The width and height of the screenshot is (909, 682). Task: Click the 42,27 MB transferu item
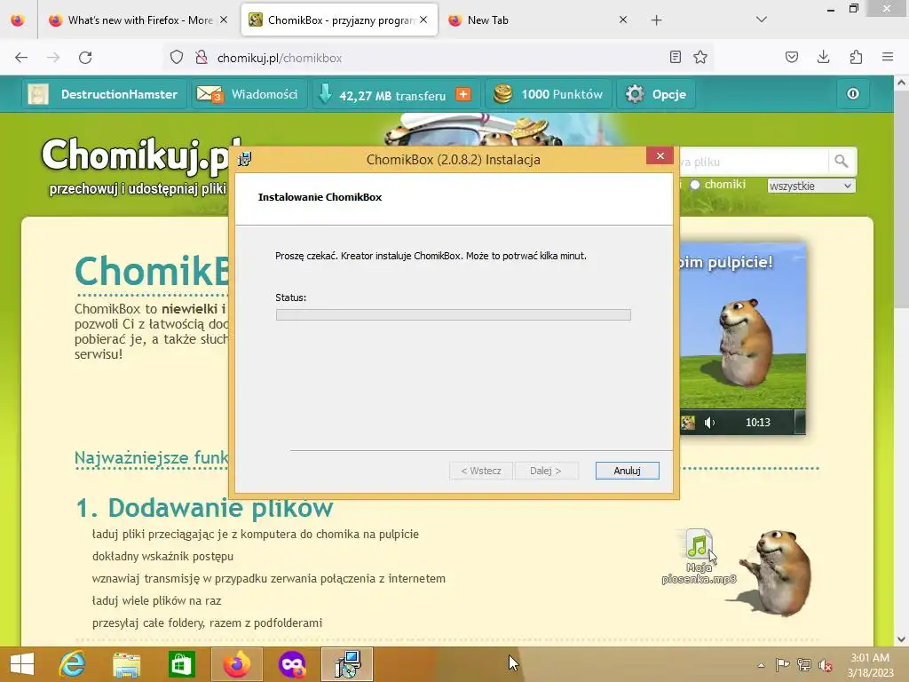(x=391, y=96)
